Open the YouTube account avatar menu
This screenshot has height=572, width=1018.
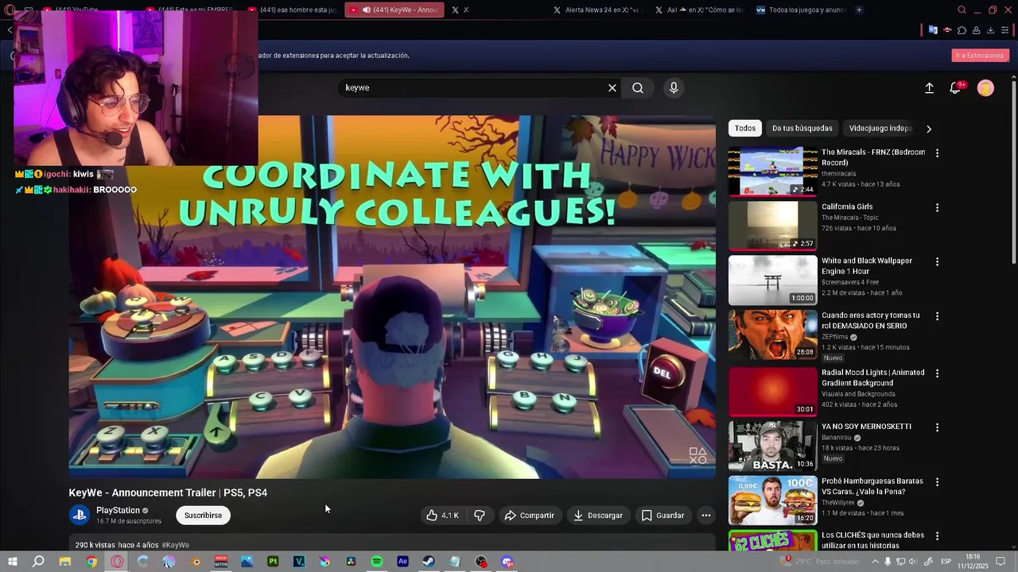985,88
